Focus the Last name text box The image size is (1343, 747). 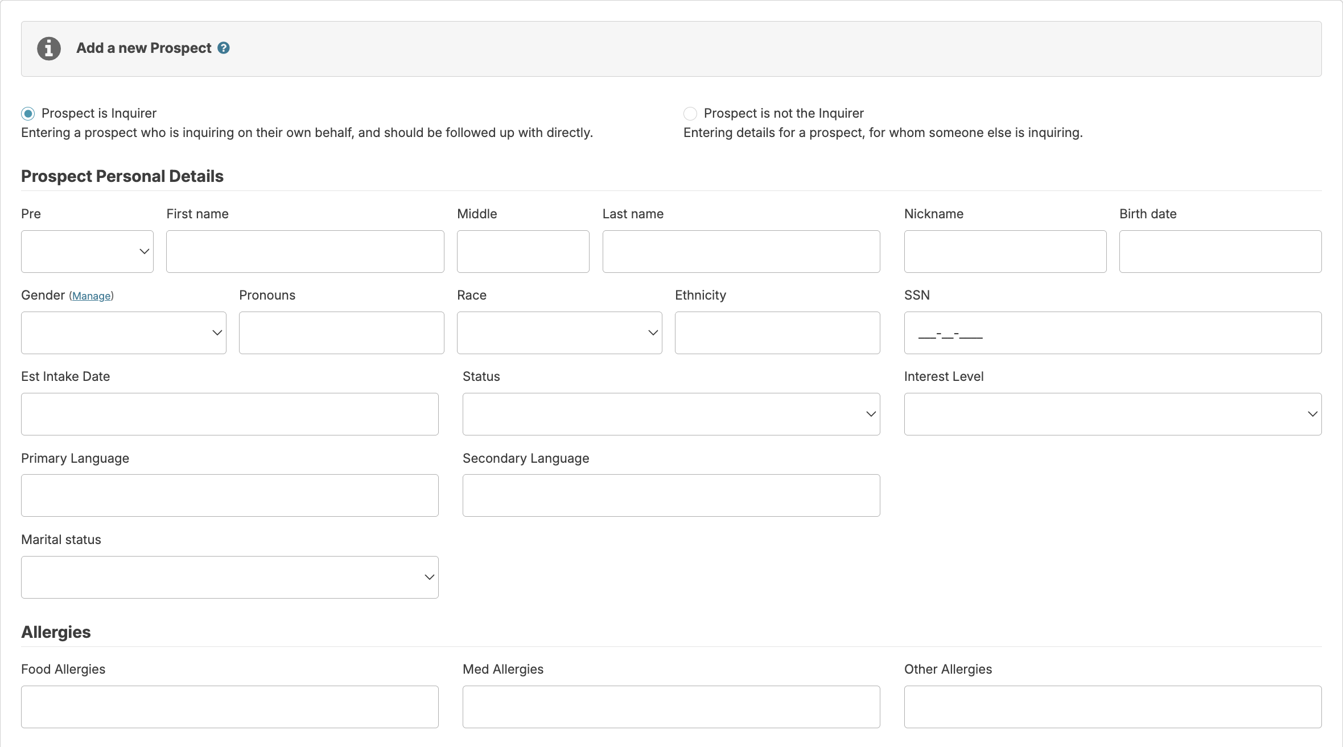[741, 251]
